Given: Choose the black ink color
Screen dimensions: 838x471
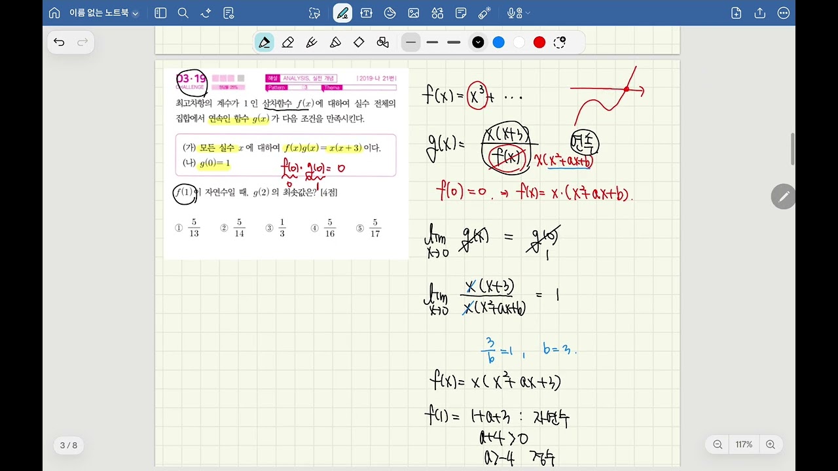Looking at the screenshot, I should (478, 43).
